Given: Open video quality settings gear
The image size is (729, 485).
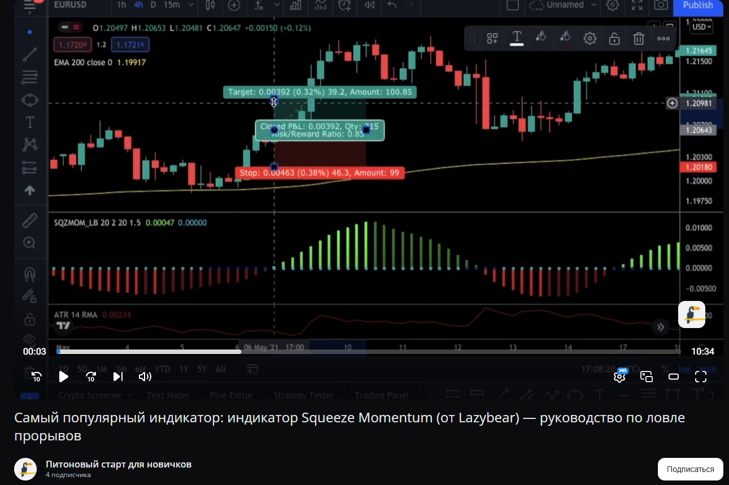Looking at the screenshot, I should click(619, 377).
